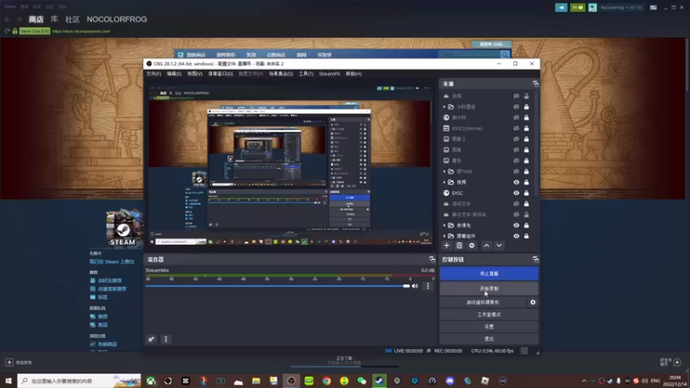The image size is (690, 388).
Task: Click 停止直播 stop streaming button
Action: 489,273
